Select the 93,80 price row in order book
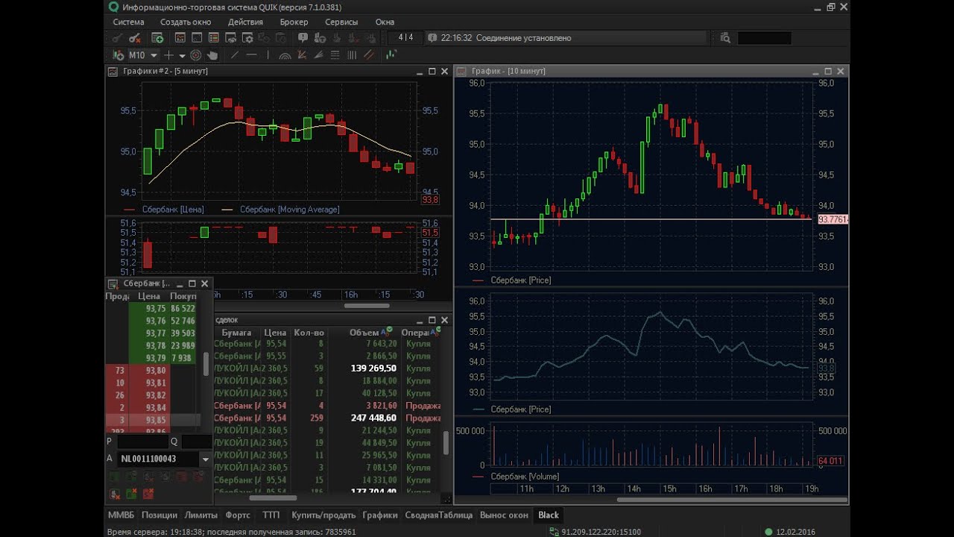The height and width of the screenshot is (537, 954). pyautogui.click(x=154, y=371)
